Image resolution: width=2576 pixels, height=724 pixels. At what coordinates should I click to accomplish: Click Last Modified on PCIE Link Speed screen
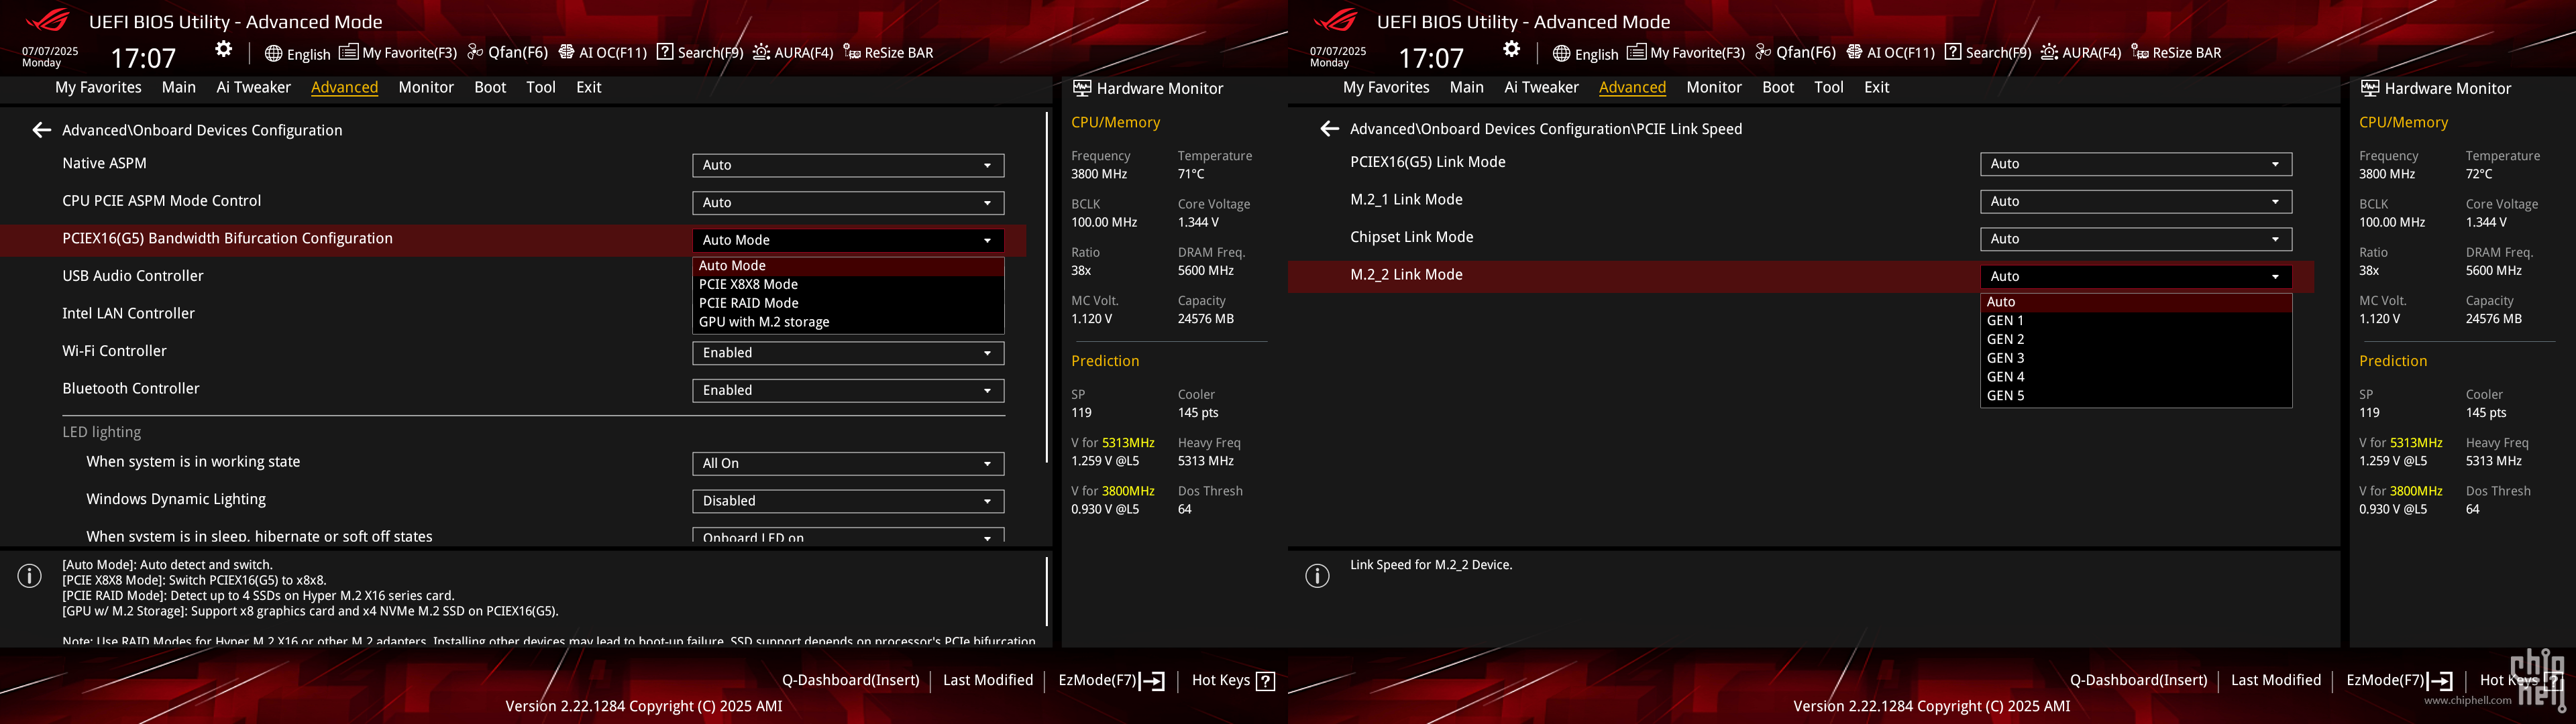click(2276, 680)
